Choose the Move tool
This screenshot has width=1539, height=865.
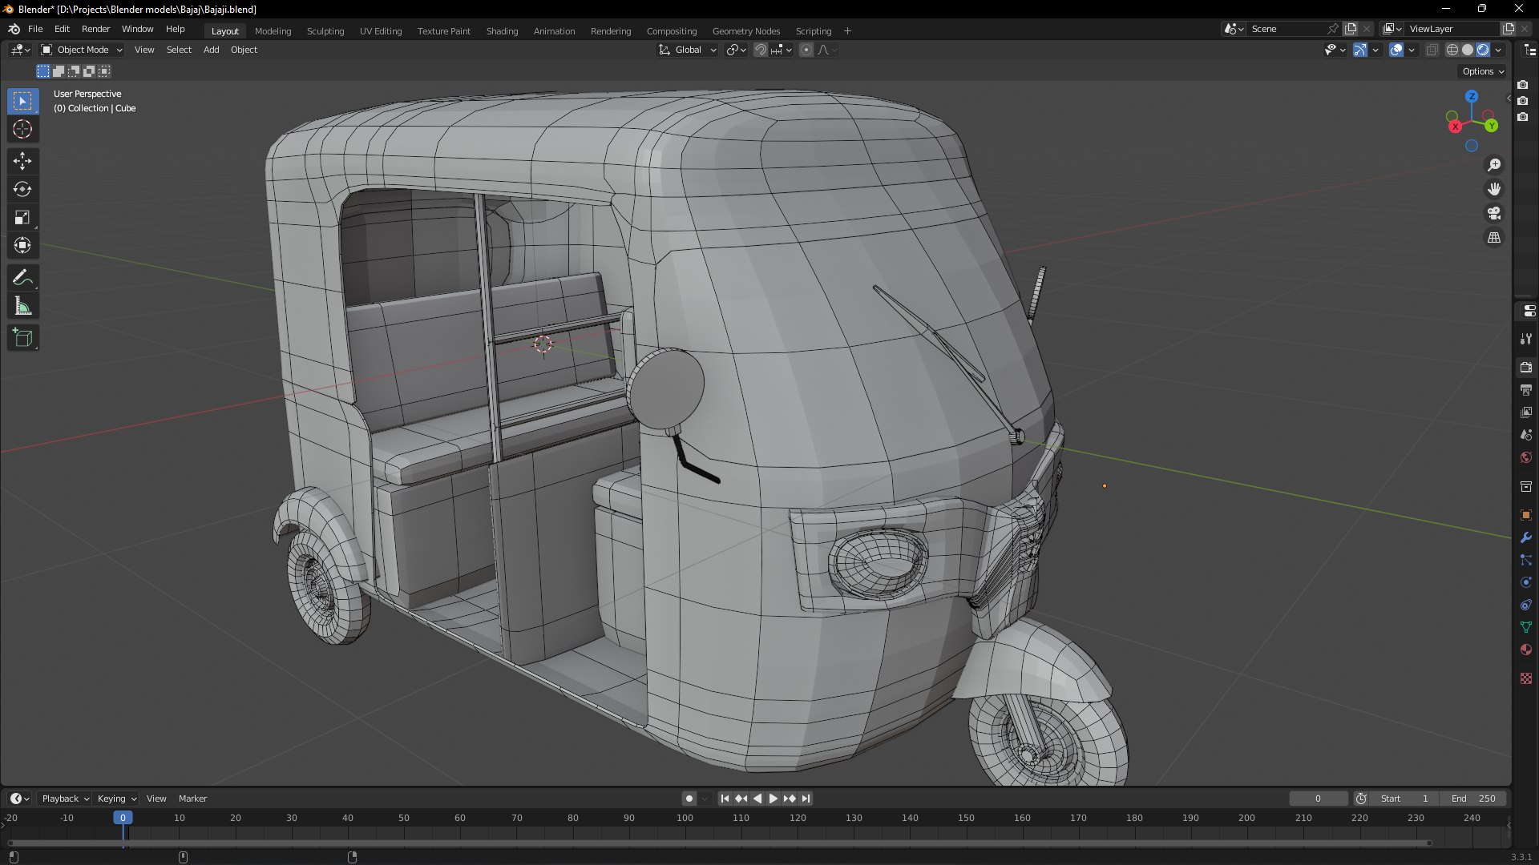[x=22, y=161]
